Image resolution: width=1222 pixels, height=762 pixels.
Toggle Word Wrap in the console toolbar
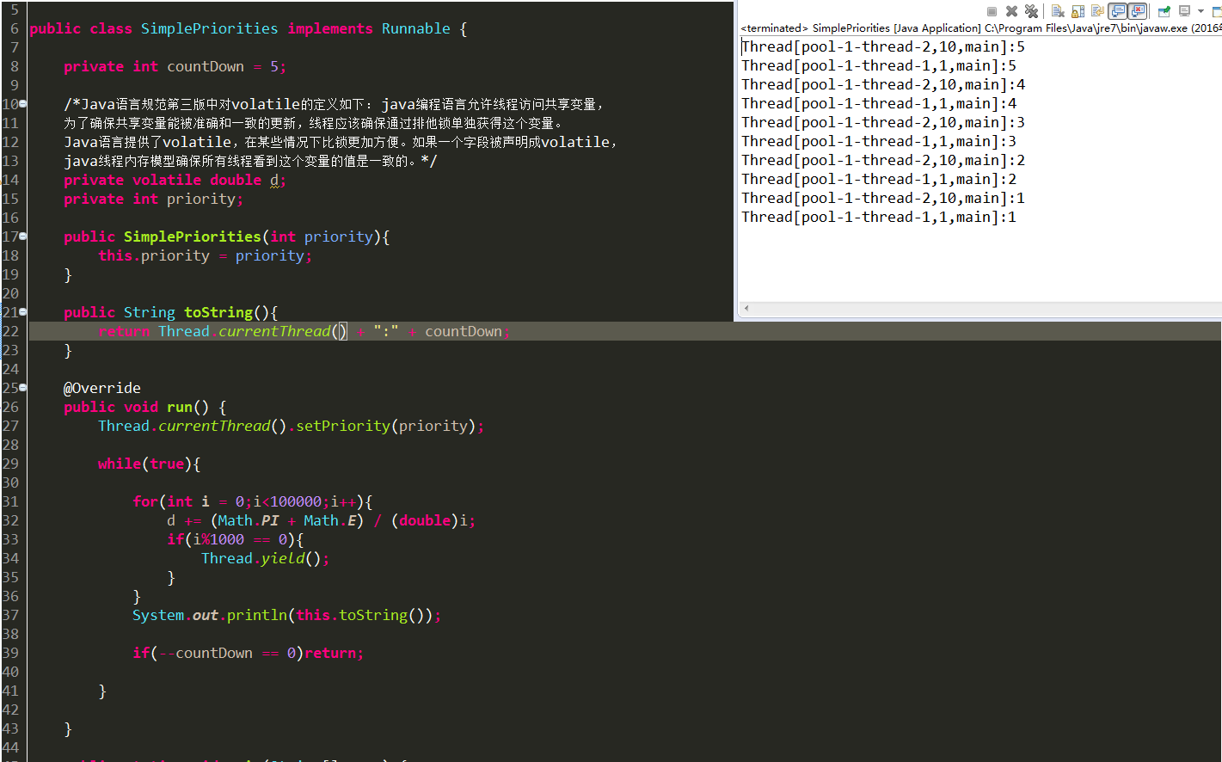(x=1098, y=11)
